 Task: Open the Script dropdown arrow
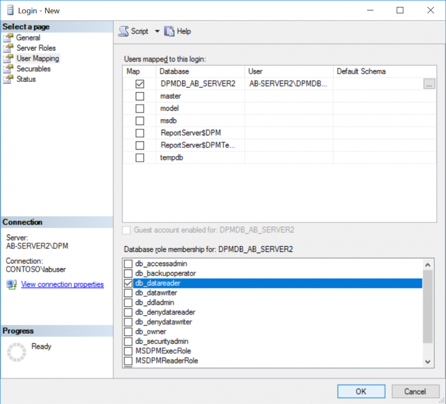(157, 31)
